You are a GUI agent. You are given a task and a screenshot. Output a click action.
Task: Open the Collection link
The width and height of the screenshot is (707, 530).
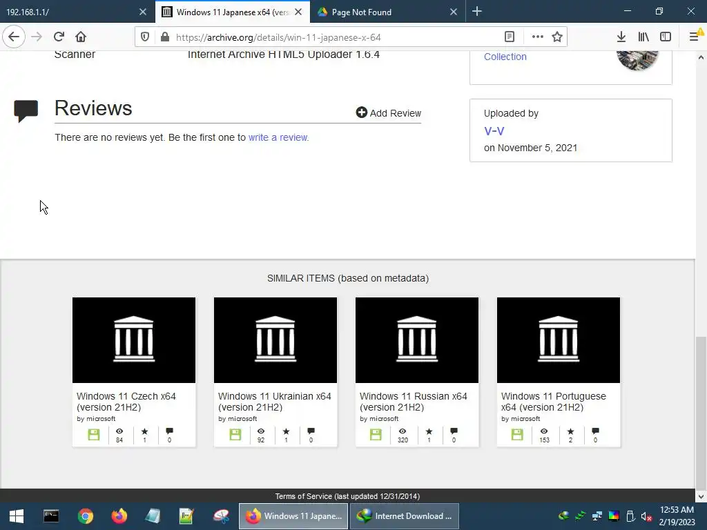pos(505,57)
